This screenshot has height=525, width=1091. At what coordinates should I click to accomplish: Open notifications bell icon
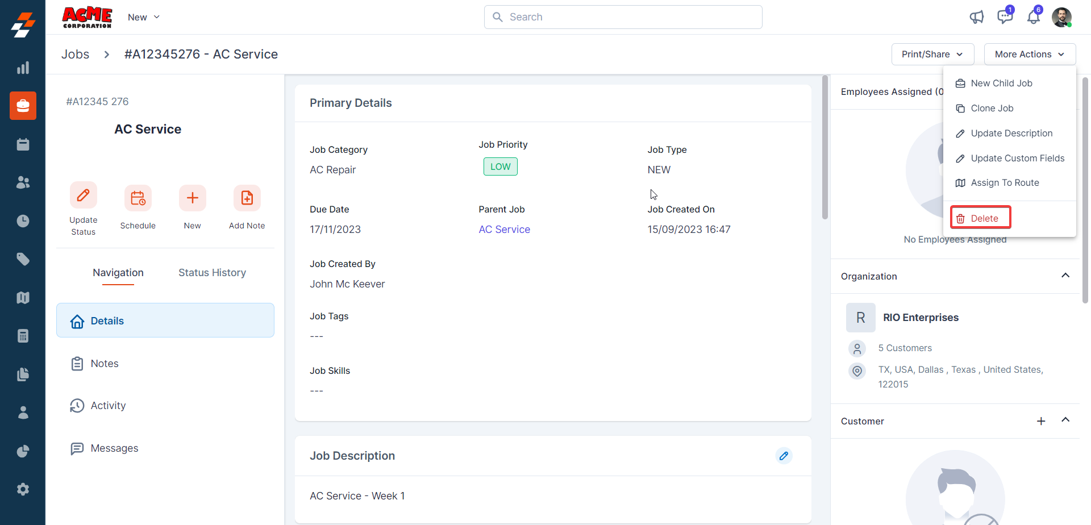(x=1033, y=17)
